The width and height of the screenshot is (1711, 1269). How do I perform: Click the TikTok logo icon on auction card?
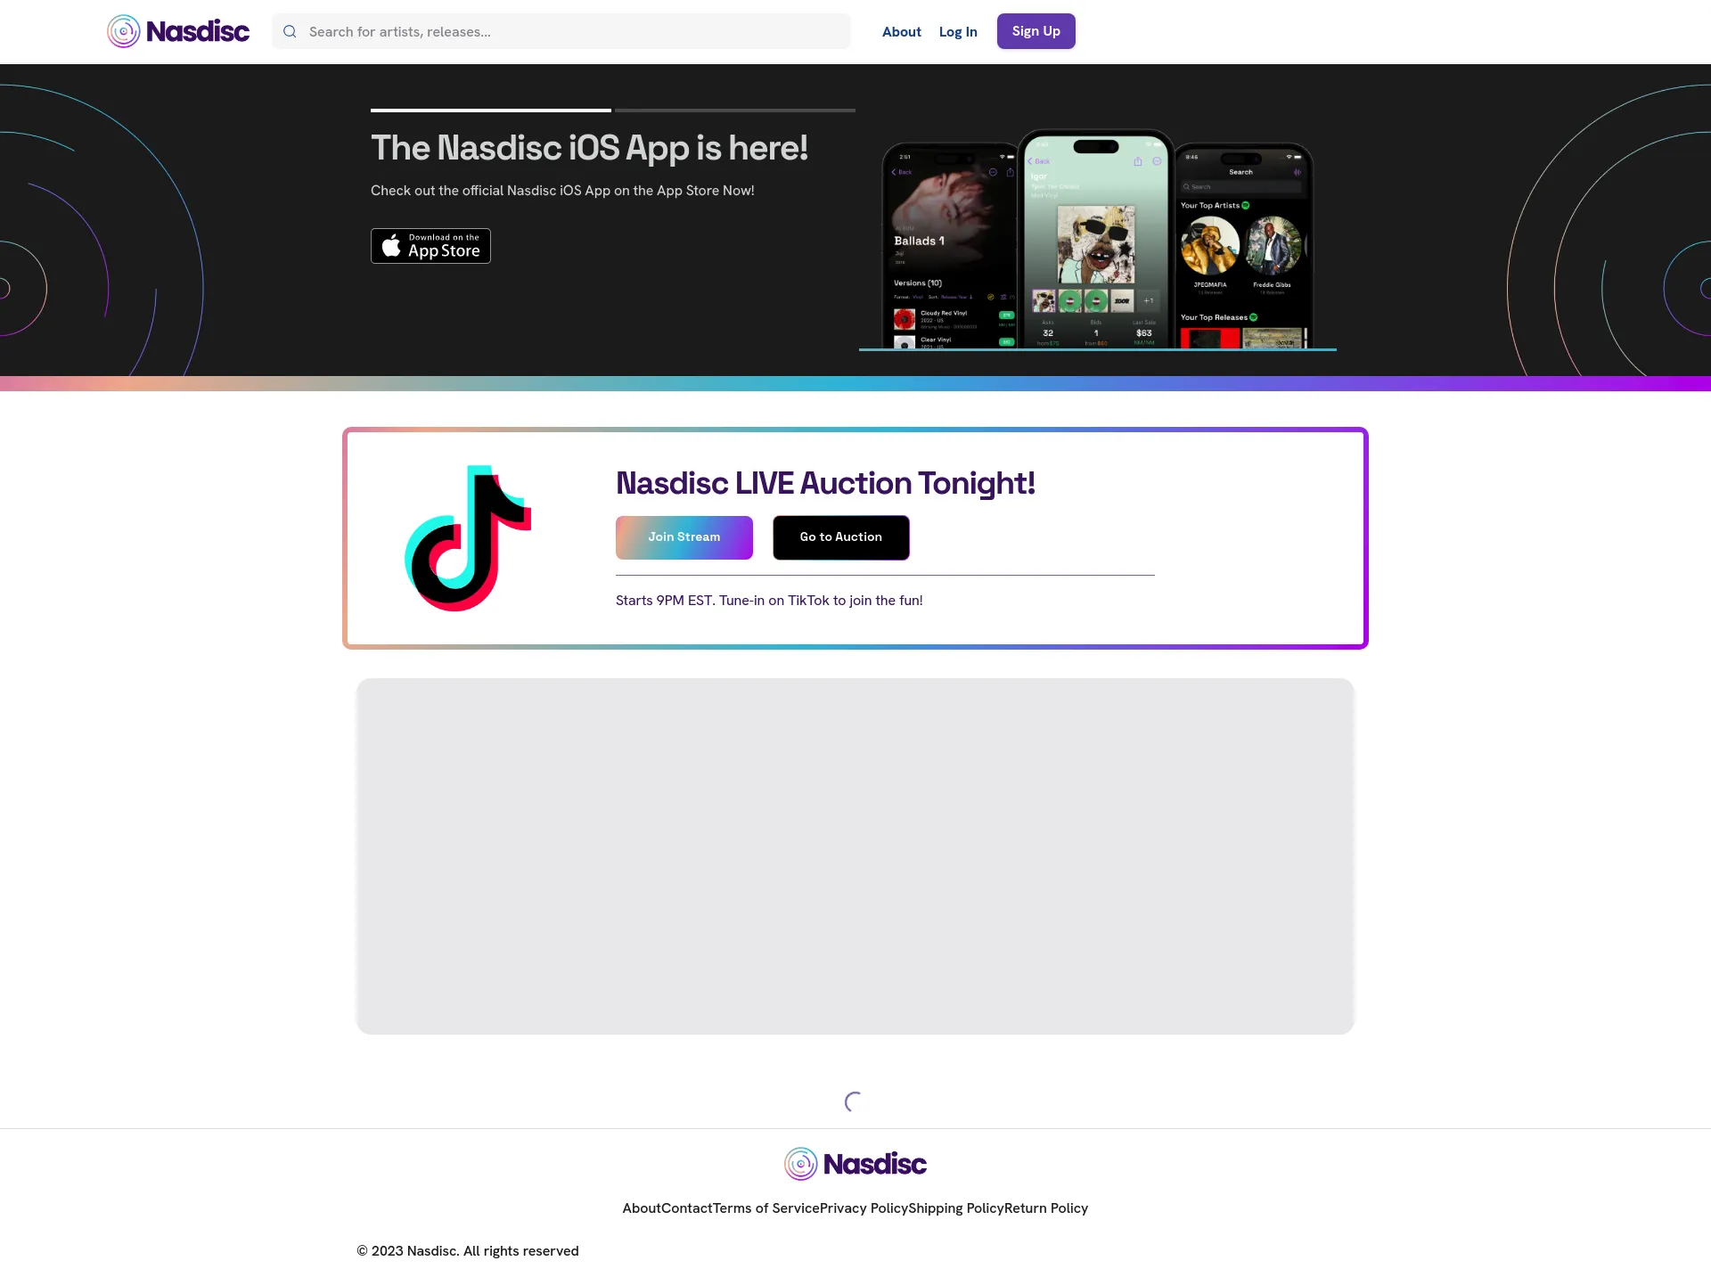click(468, 537)
